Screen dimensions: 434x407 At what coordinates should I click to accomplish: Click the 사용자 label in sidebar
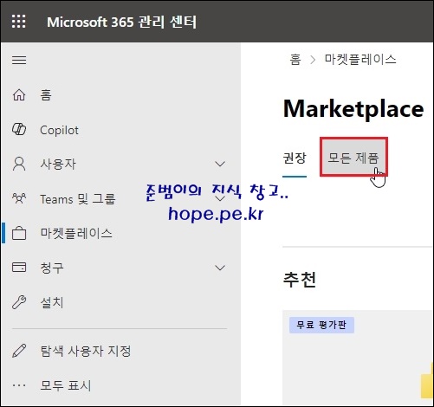(x=58, y=164)
